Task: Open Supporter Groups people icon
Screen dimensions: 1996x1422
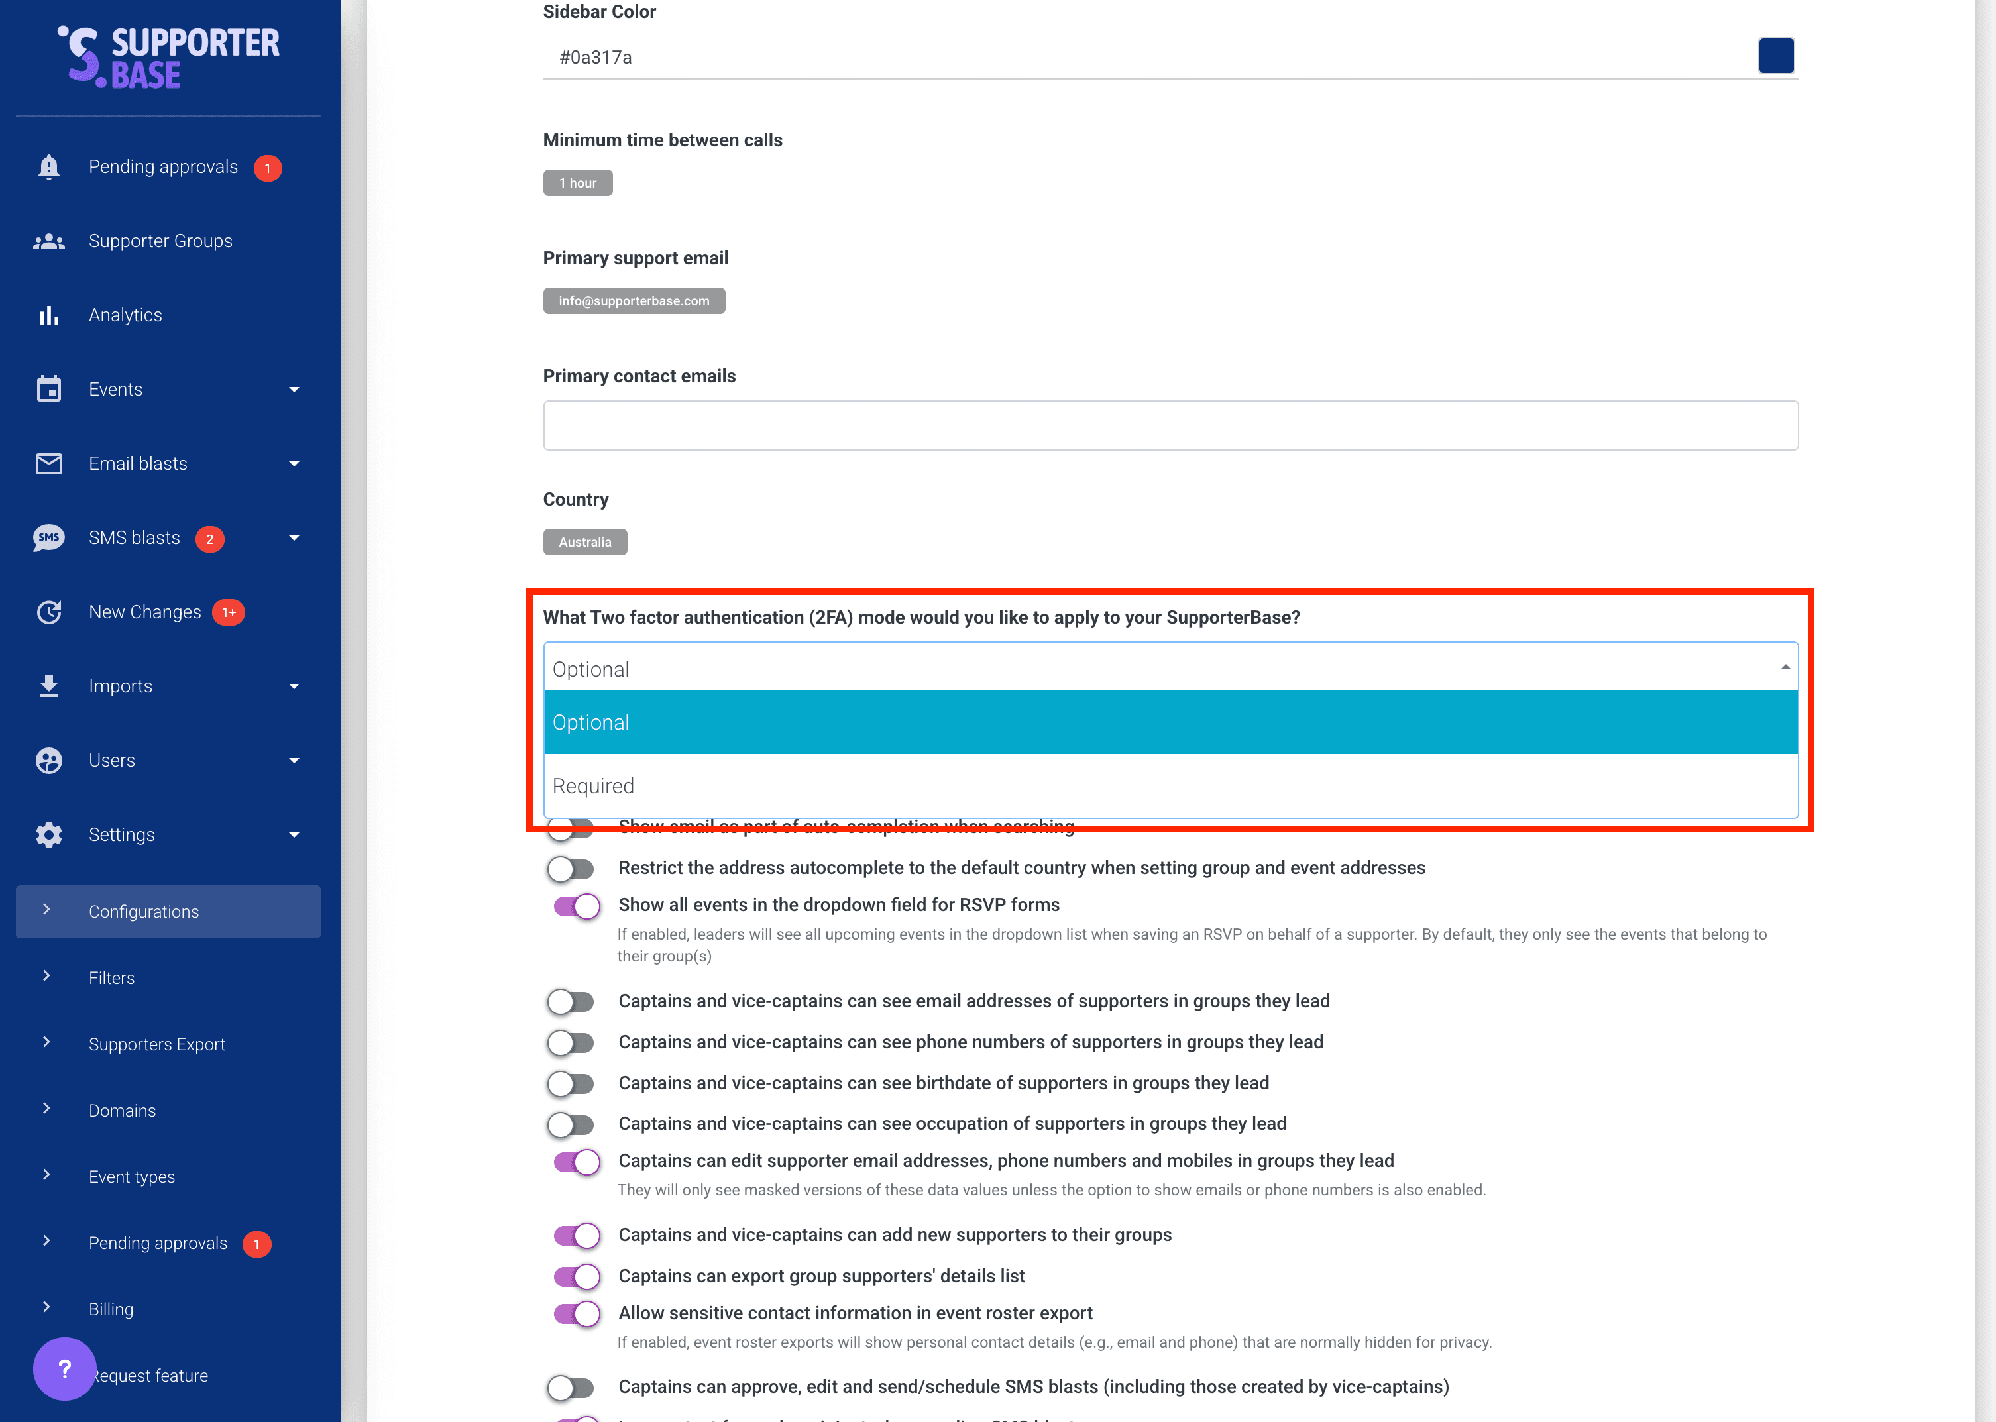Action: pos(49,241)
